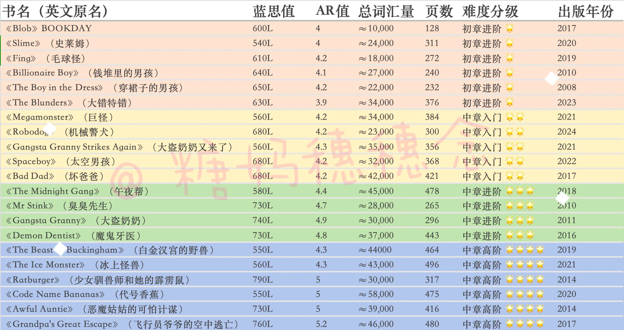The image size is (624, 330).
Task: Select The Blunders (大错特错) title
Action: pyautogui.click(x=69, y=103)
